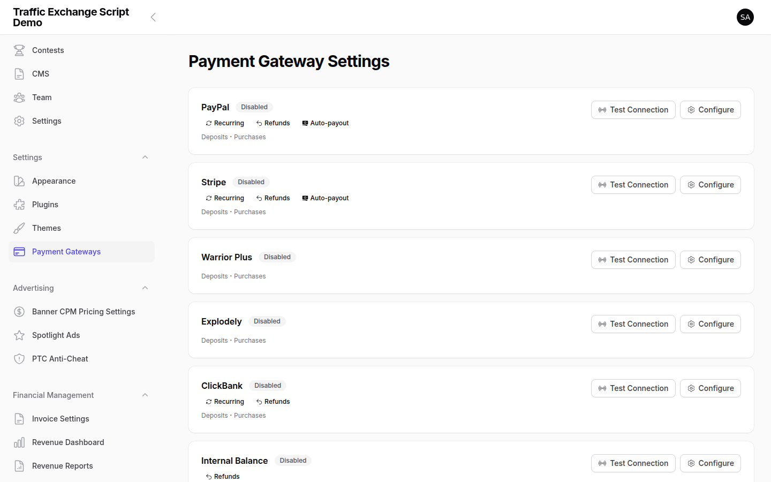Select the Themes brush icon
Image resolution: width=771 pixels, height=482 pixels.
(x=19, y=228)
